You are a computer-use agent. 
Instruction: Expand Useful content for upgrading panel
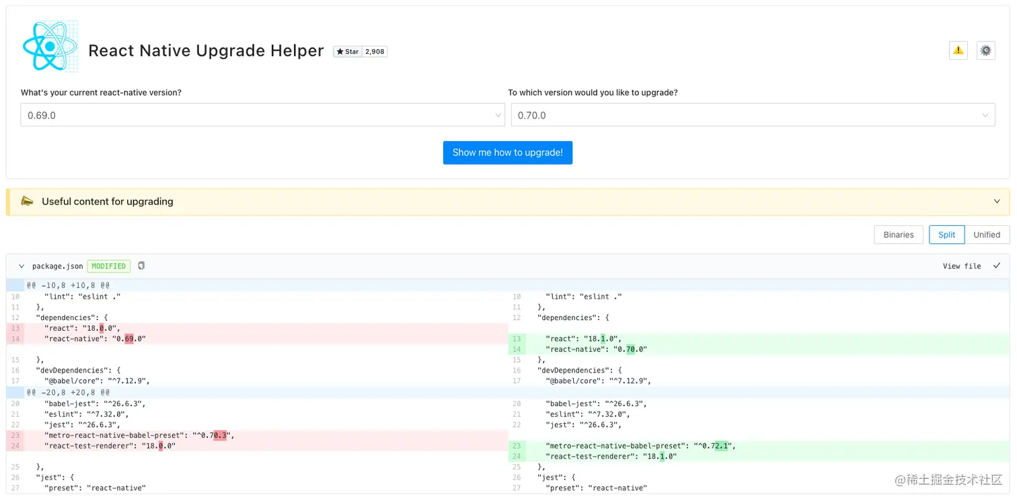coord(508,202)
